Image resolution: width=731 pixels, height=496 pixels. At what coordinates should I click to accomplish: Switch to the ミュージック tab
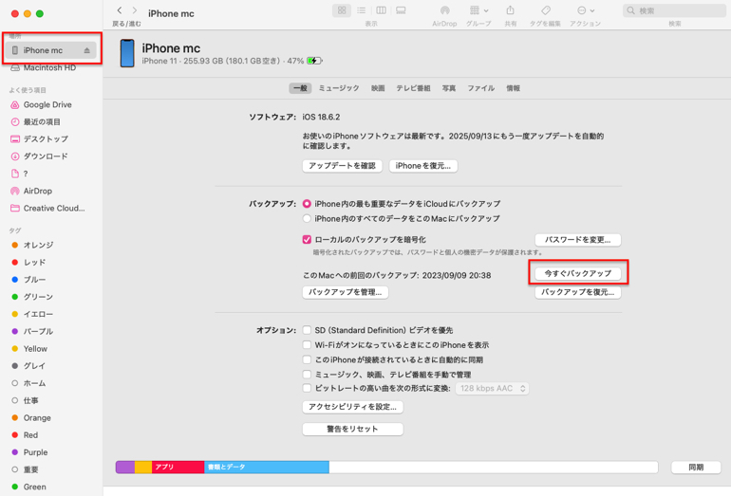[x=339, y=88]
